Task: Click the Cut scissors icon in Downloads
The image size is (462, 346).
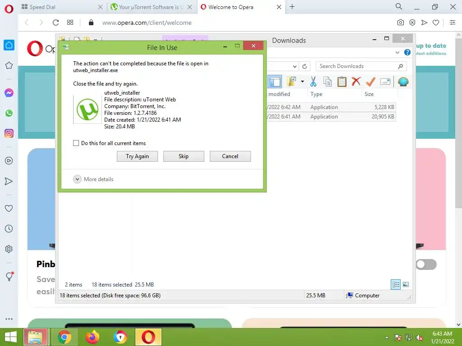Action: pyautogui.click(x=313, y=82)
